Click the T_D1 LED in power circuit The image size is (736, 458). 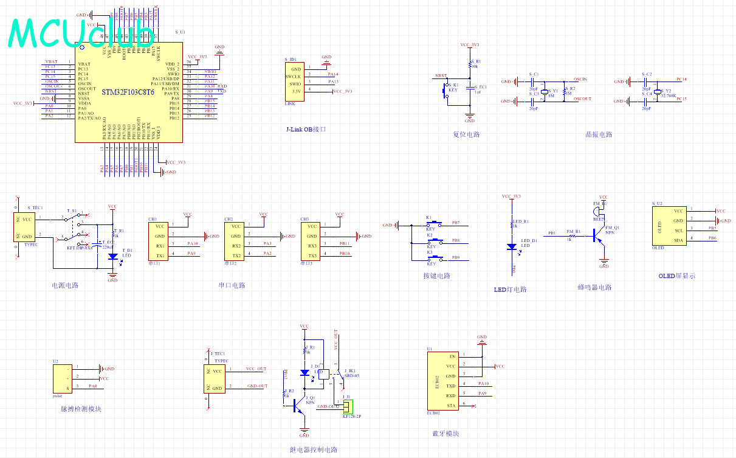pyautogui.click(x=112, y=257)
